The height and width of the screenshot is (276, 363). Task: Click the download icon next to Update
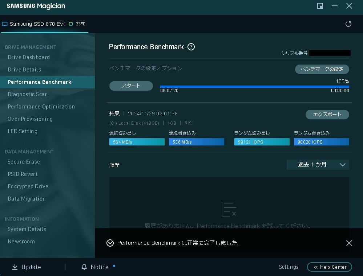(15, 267)
